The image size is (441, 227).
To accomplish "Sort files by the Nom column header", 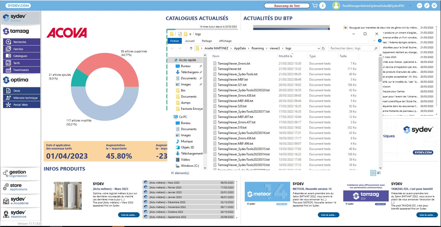I will pos(216,56).
